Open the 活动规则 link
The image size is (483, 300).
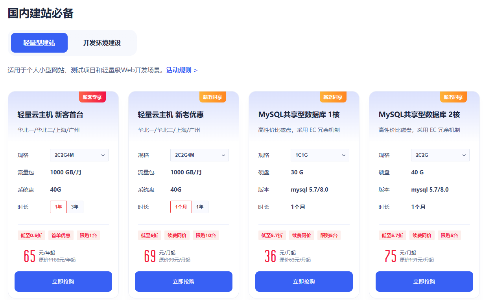182,70
